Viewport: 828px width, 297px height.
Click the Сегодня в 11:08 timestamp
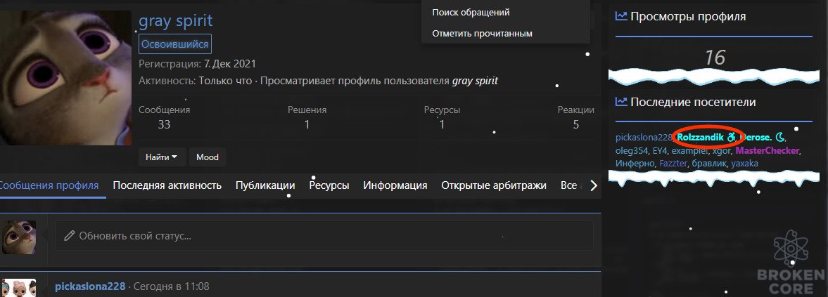pos(171,286)
